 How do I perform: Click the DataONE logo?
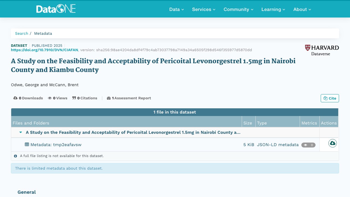56,9
